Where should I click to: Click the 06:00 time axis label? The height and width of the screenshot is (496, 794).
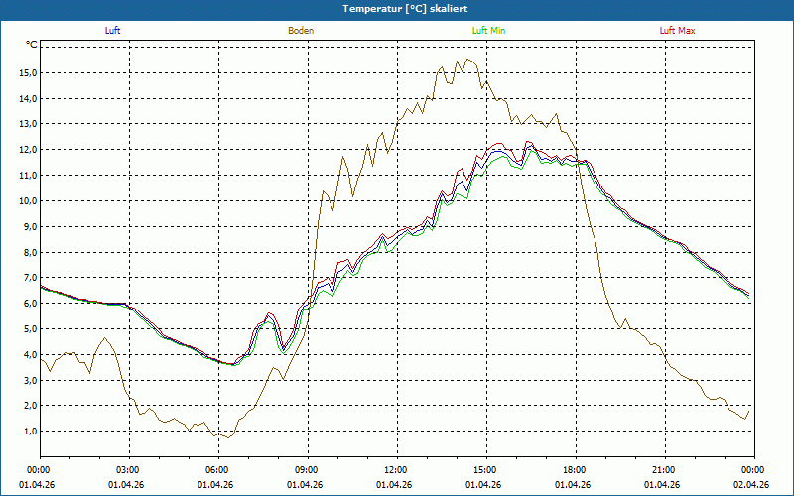point(217,470)
